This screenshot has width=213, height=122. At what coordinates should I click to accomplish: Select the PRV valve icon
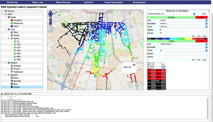(15, 57)
